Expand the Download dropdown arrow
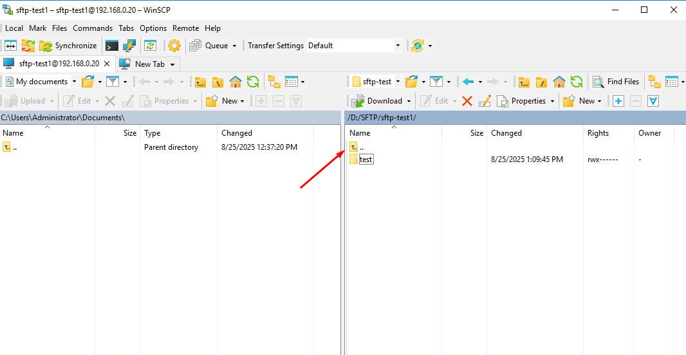The image size is (686, 355). click(x=409, y=101)
